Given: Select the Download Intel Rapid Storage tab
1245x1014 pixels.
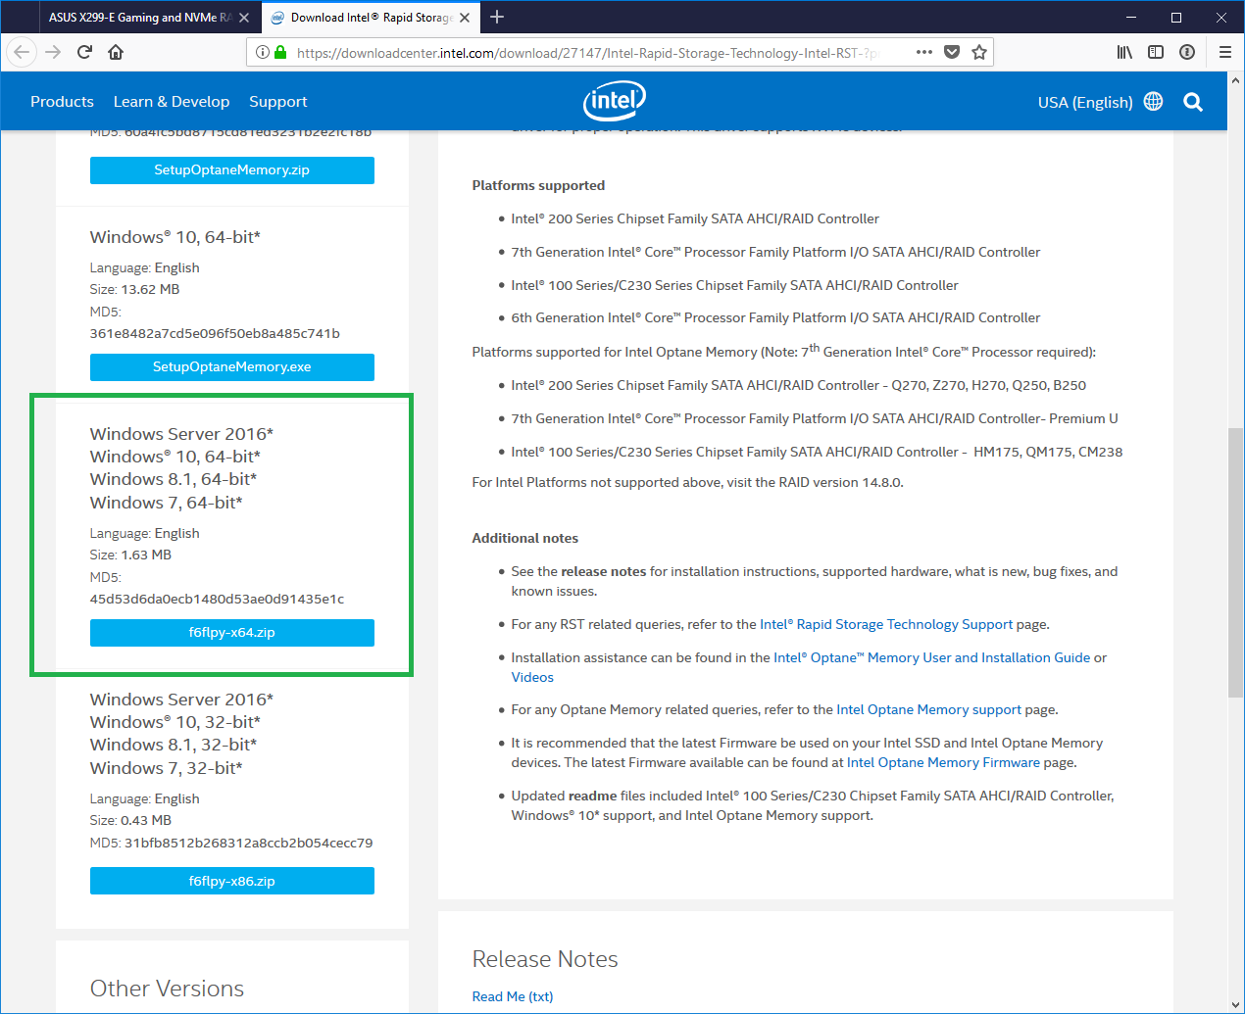Looking at the screenshot, I should [x=371, y=18].
